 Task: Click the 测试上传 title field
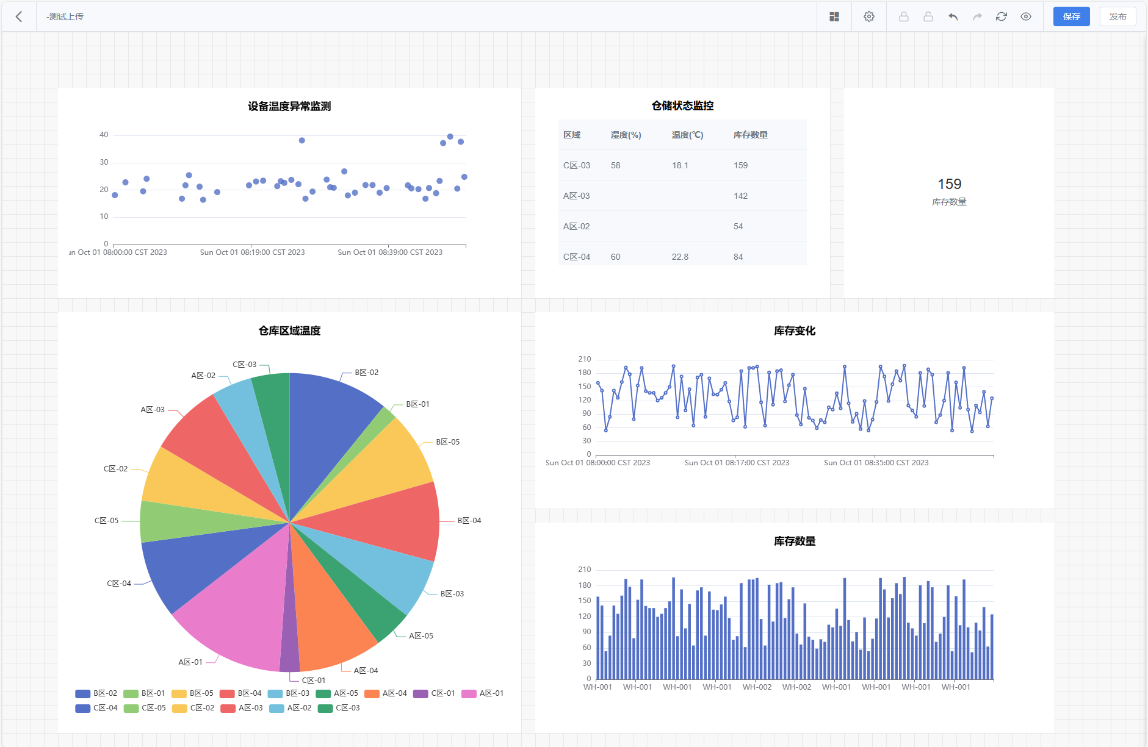point(65,16)
